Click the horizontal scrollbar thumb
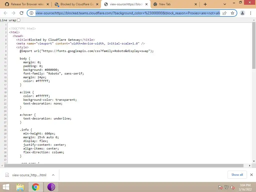Viewport: 256px width, 192px height. coord(124,165)
